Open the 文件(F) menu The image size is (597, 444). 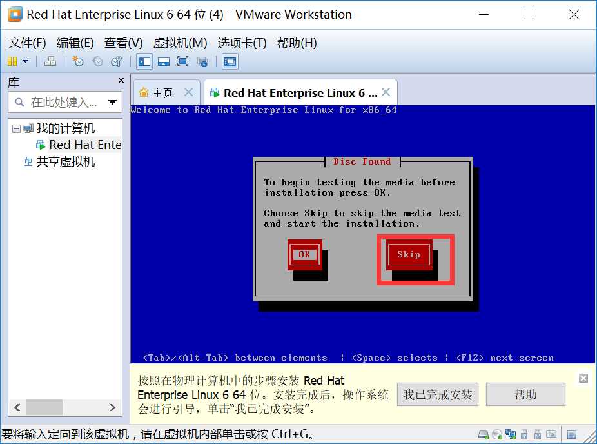(x=28, y=43)
